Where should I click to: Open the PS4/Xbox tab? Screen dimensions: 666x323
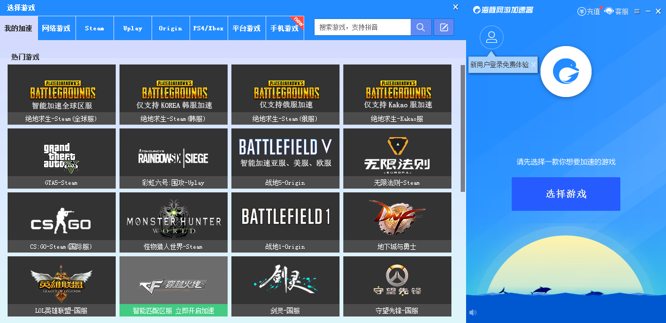coord(209,28)
